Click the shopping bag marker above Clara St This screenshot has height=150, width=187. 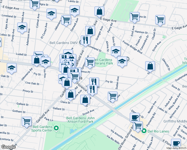click(x=70, y=94)
